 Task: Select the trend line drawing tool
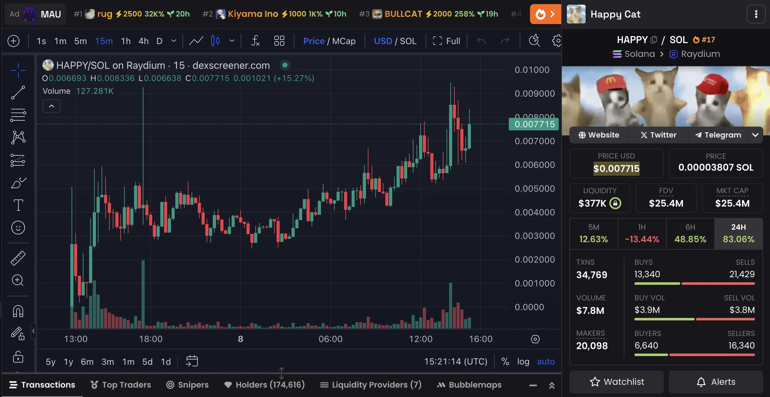click(x=18, y=93)
